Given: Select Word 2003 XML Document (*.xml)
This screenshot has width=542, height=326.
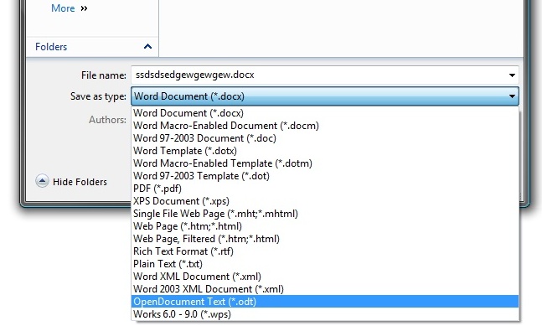Looking at the screenshot, I should pos(325,289).
